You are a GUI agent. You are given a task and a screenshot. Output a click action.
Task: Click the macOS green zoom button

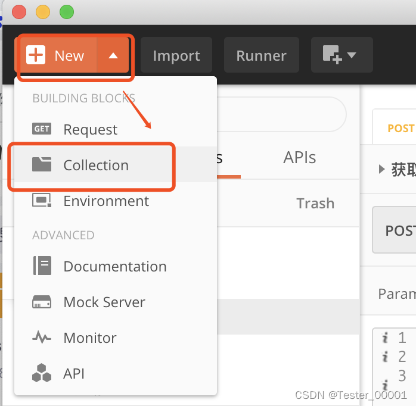coord(67,12)
